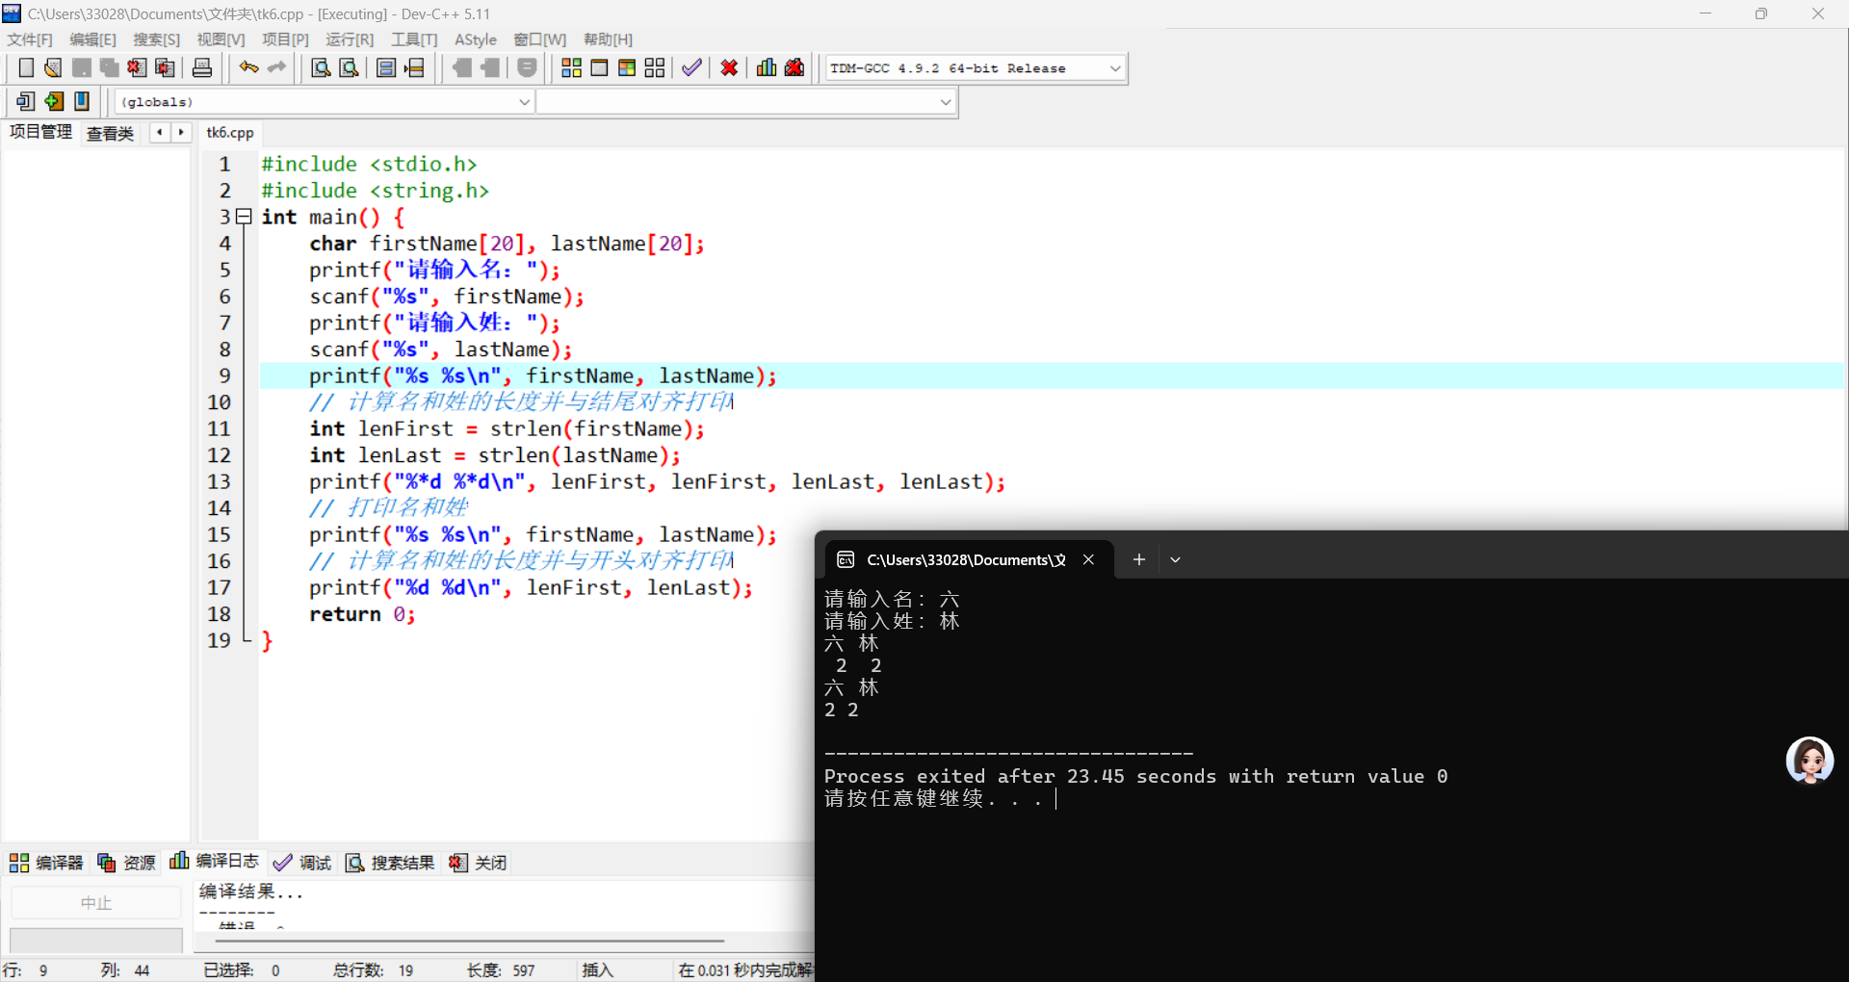Image resolution: width=1849 pixels, height=982 pixels.
Task: Redo the last undone edit
Action: pos(276,67)
